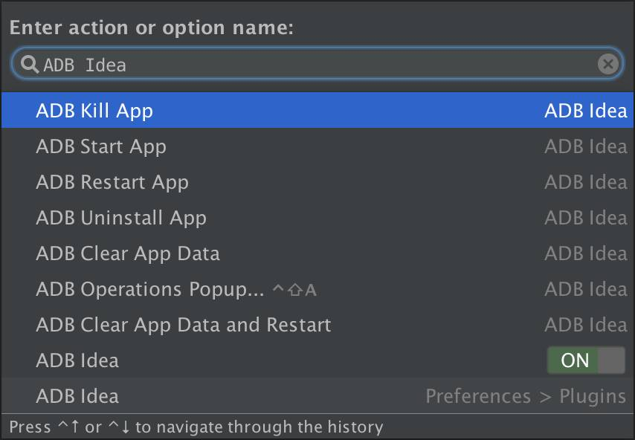The image size is (635, 440).
Task: Open ADB Idea in Preferences > Plugins
Action: pos(77,396)
